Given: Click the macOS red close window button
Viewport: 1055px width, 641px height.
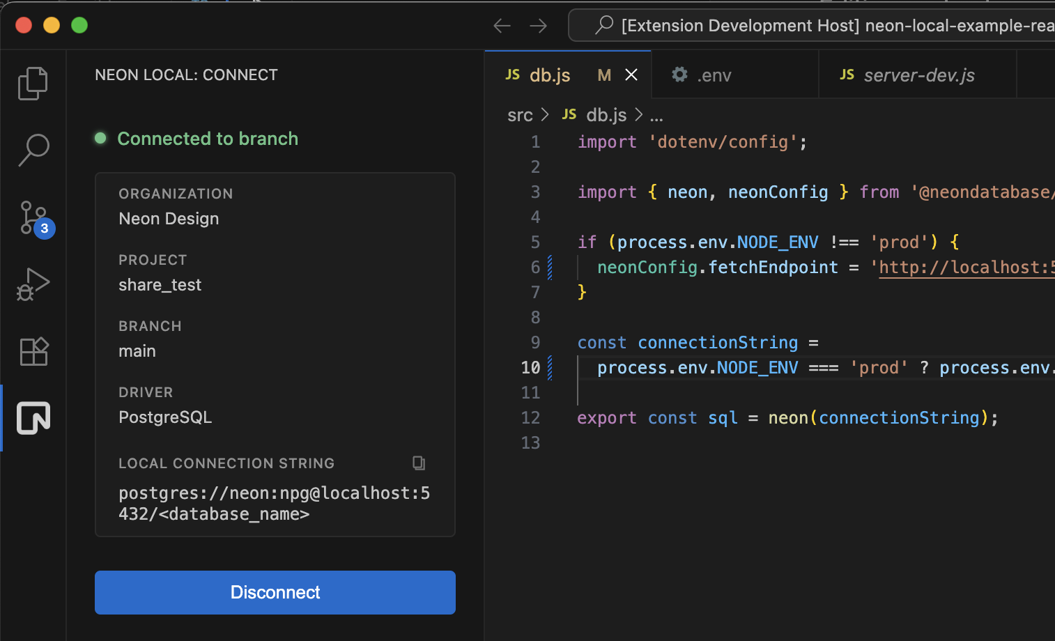Looking at the screenshot, I should click(24, 25).
